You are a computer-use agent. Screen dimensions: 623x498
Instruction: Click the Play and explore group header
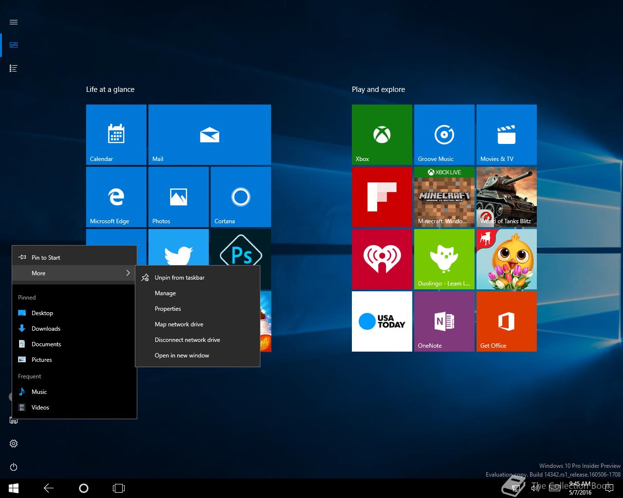tap(379, 89)
